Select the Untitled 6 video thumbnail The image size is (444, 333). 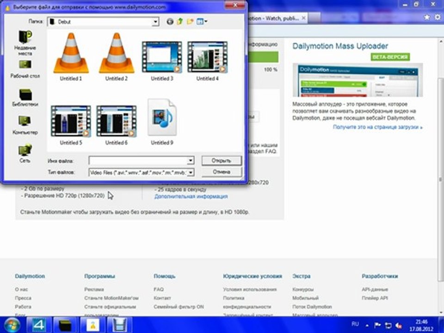click(117, 124)
